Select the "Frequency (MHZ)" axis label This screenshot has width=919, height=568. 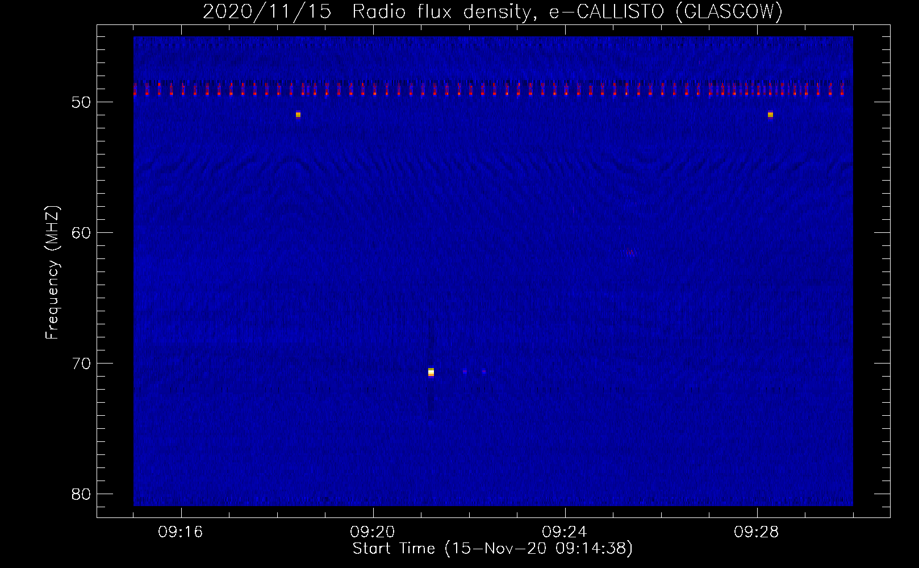(x=52, y=273)
